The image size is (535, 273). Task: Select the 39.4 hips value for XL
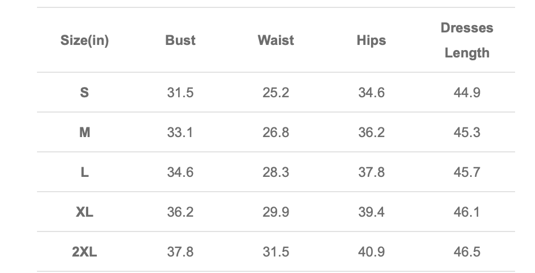371,212
